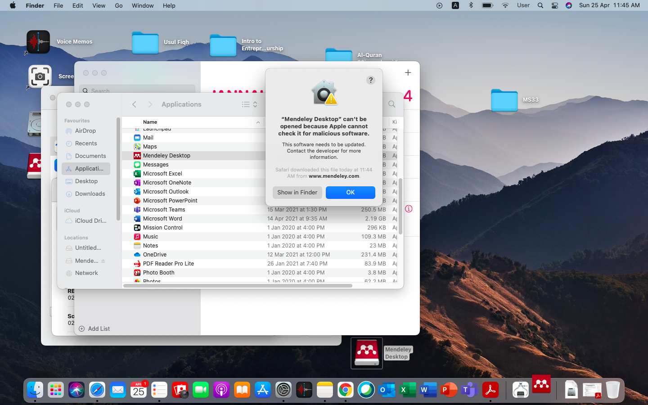Open the Wi-Fi status menu
Image resolution: width=648 pixels, height=405 pixels.
(x=505, y=5)
